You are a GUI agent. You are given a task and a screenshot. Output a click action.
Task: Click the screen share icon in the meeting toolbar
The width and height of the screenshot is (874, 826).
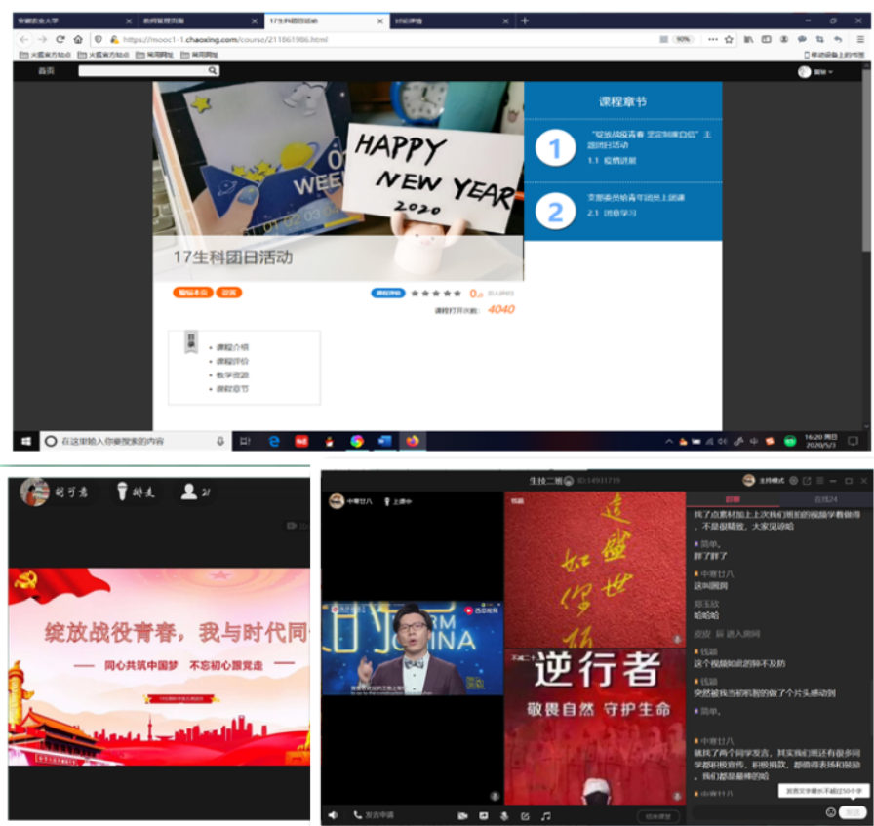click(x=484, y=815)
